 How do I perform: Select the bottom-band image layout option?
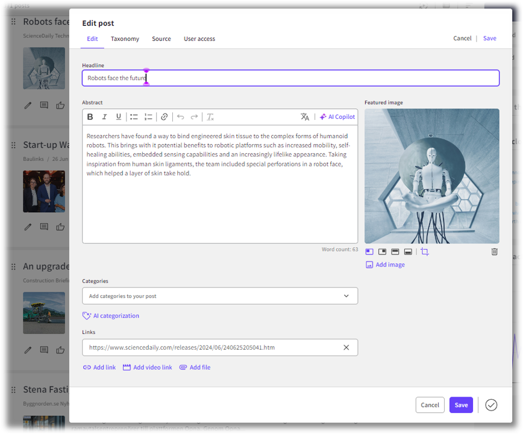coord(408,252)
